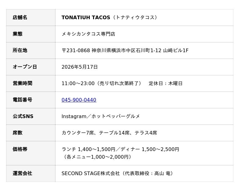Image resolution: width=245 pixels, height=191 pixels.
Task: Click the phone number link 045-900-0440
Action: 79,100
